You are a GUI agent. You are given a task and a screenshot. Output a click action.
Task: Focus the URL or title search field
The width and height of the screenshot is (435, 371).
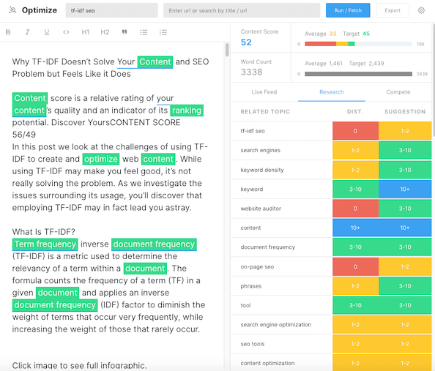point(242,10)
